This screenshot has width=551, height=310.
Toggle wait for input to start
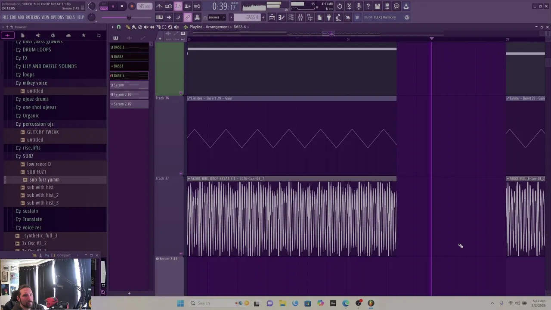(169, 6)
